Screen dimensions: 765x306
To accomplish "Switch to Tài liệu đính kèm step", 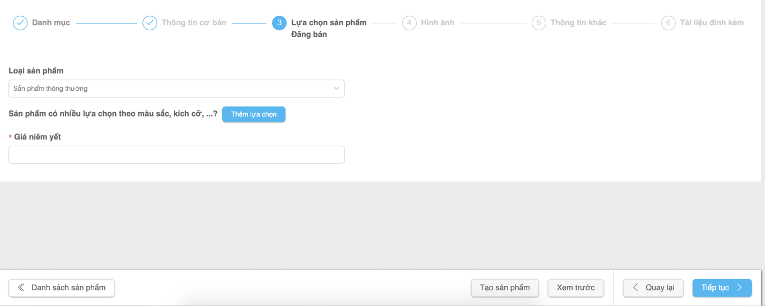I will 712,23.
